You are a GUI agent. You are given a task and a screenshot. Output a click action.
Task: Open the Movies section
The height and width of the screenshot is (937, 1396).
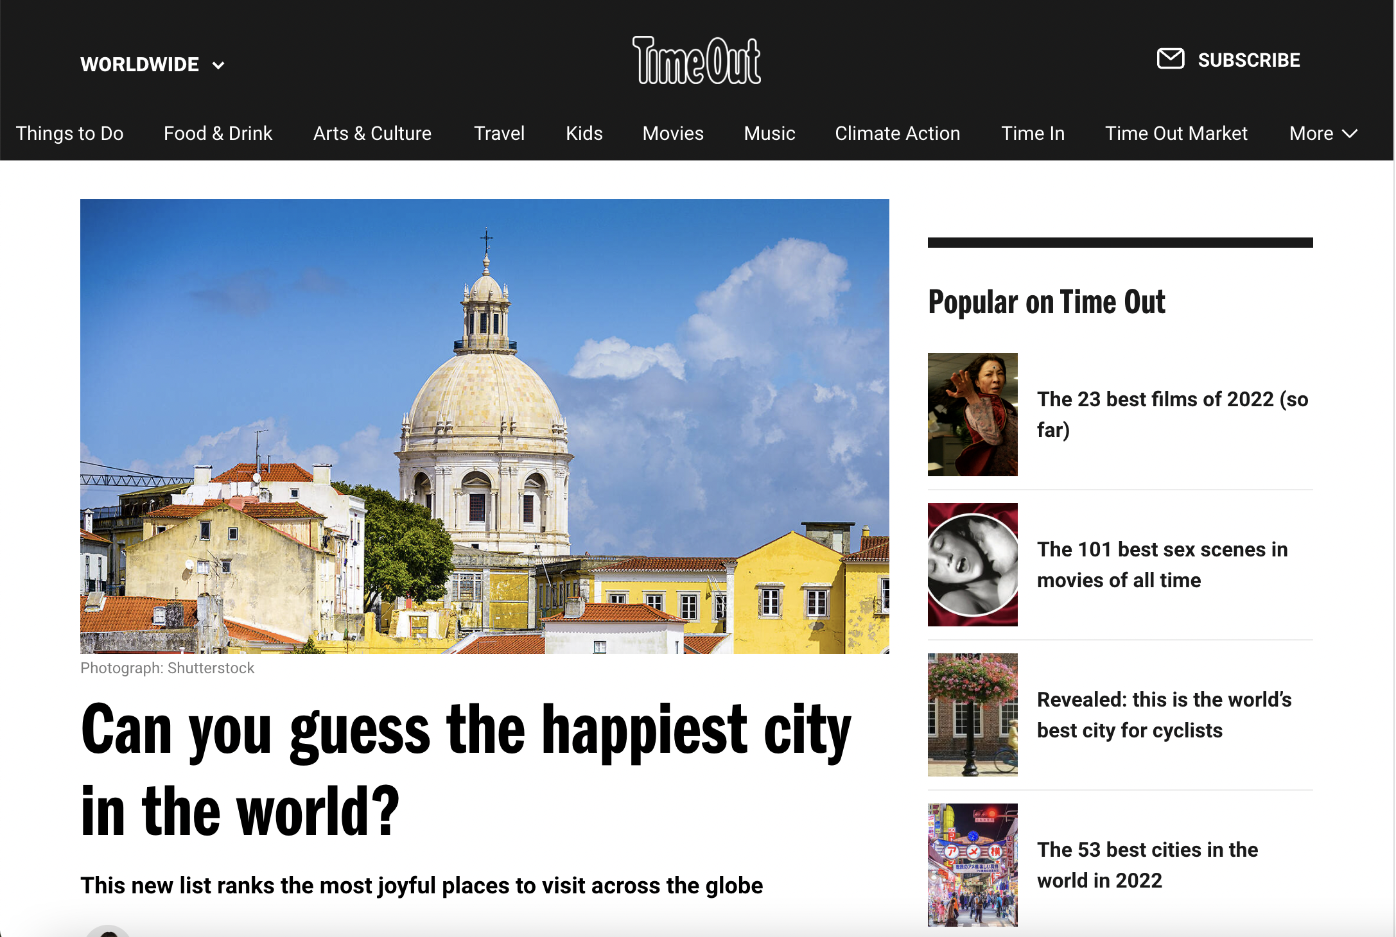tap(672, 133)
